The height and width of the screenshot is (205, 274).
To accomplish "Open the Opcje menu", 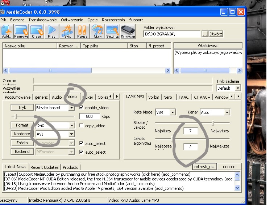I will (92, 20).
